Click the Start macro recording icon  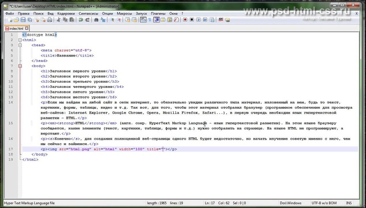[x=185, y=20]
